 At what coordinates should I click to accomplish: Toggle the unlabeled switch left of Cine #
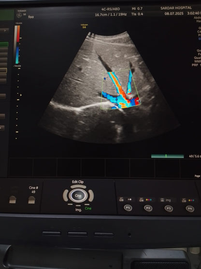tap(13, 200)
